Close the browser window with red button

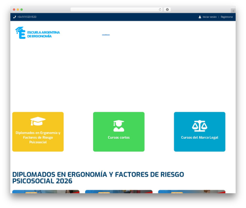[14, 9]
